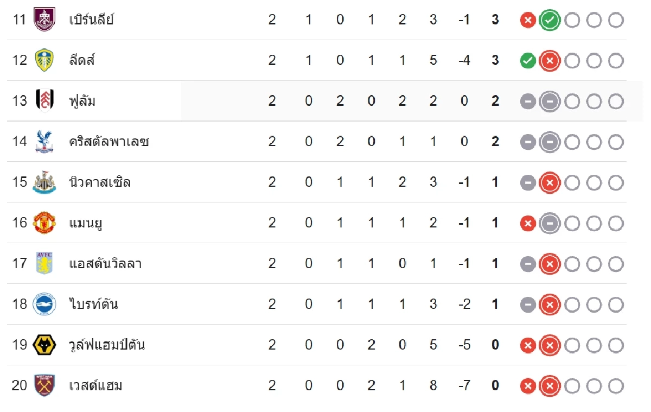651x412 pixels.
Task: Click the Newcastle club crest
Action: 44,182
